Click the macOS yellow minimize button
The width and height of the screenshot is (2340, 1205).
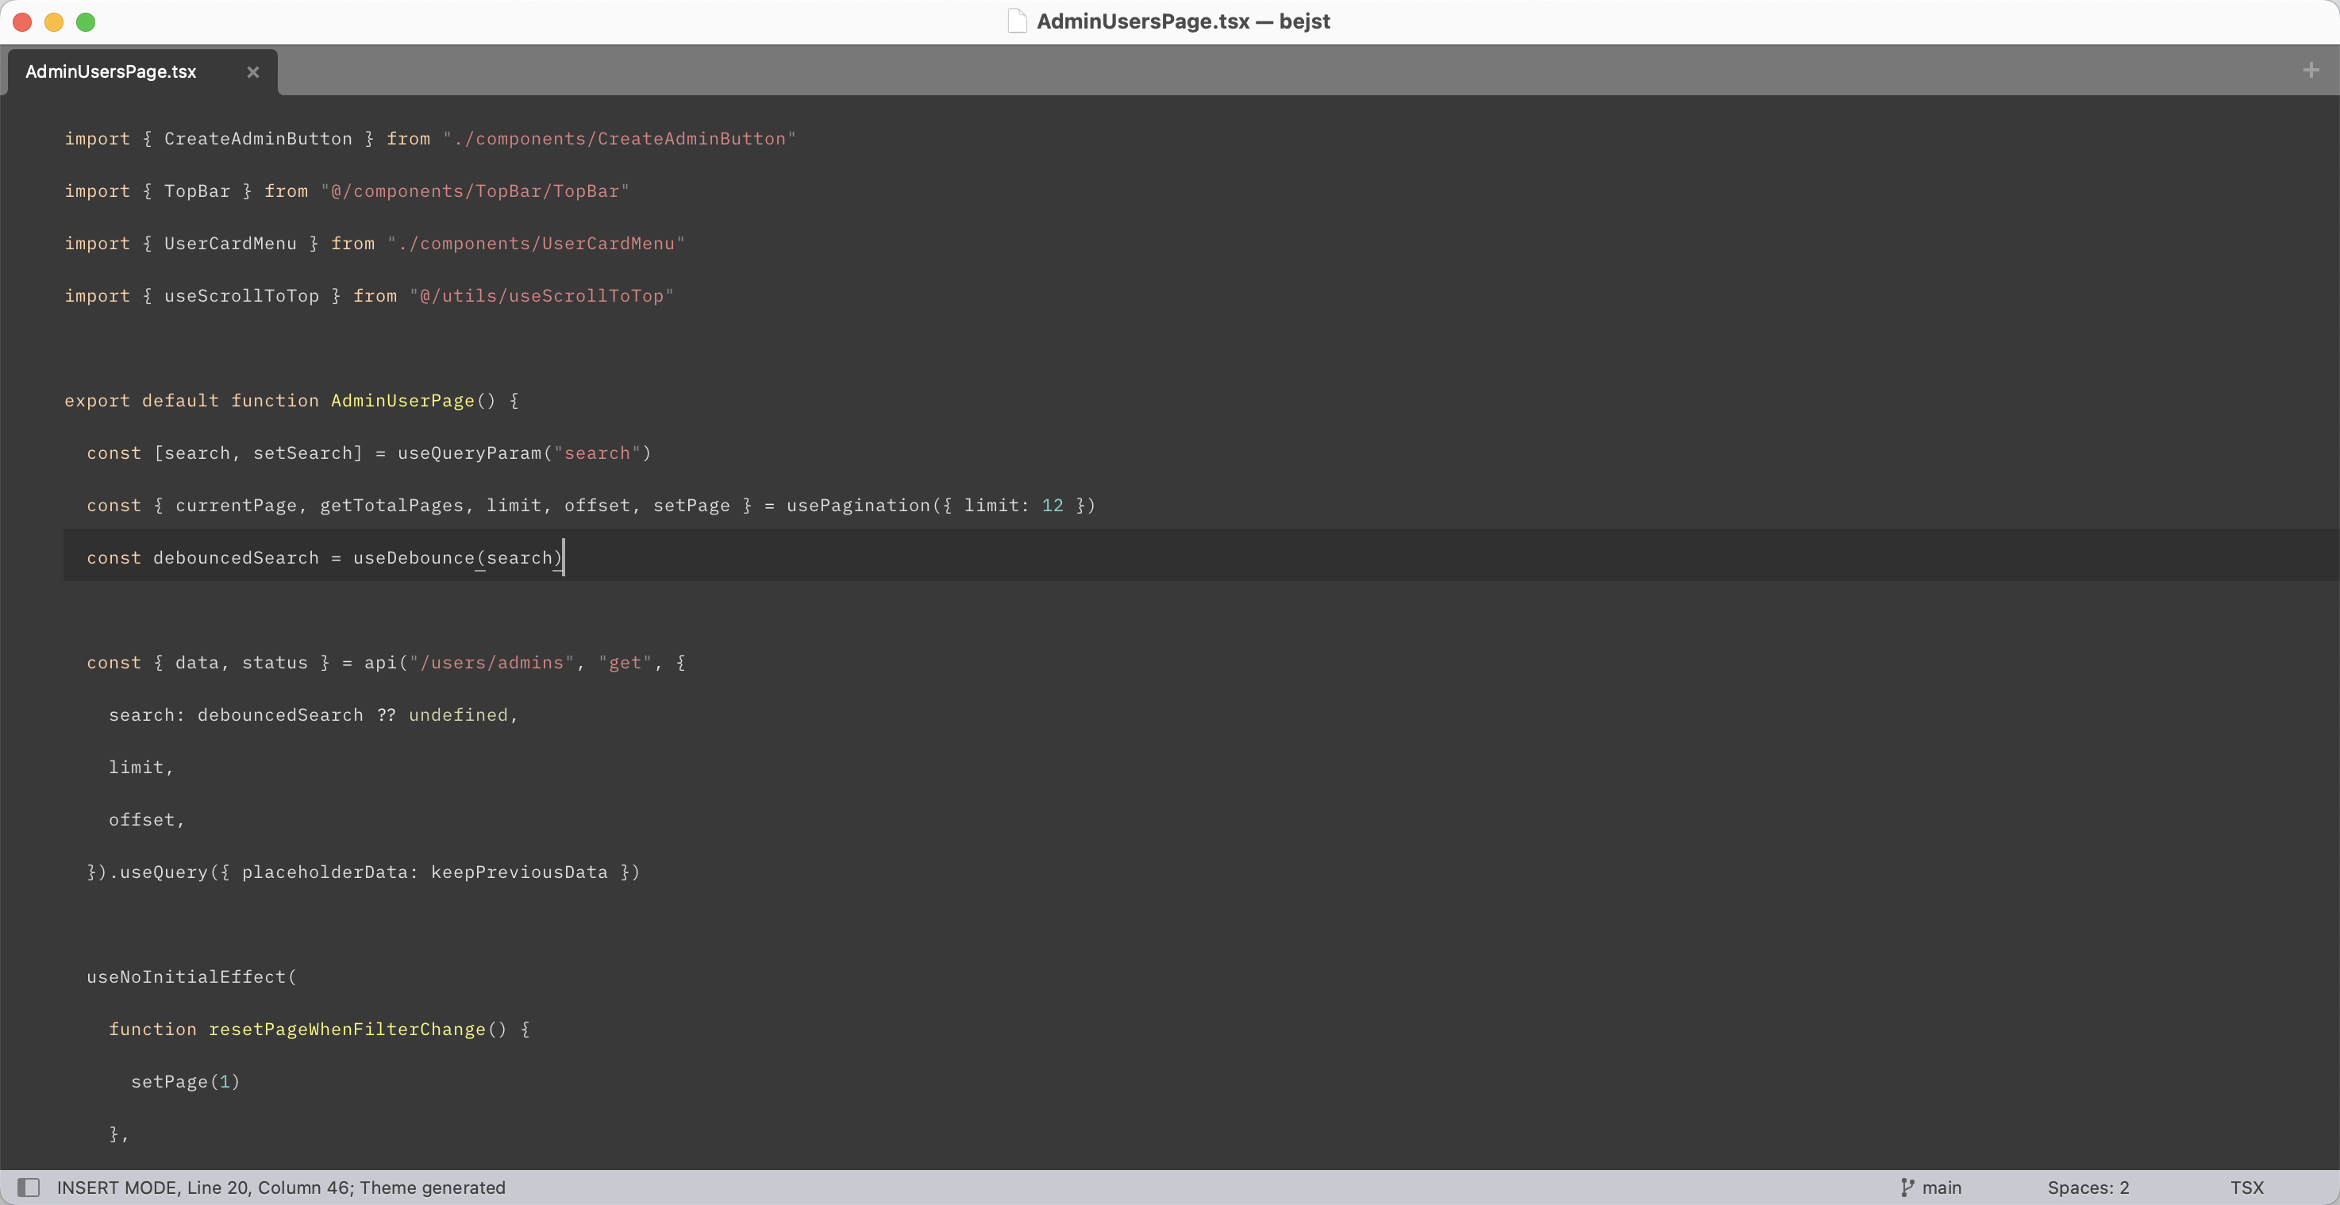pos(54,21)
